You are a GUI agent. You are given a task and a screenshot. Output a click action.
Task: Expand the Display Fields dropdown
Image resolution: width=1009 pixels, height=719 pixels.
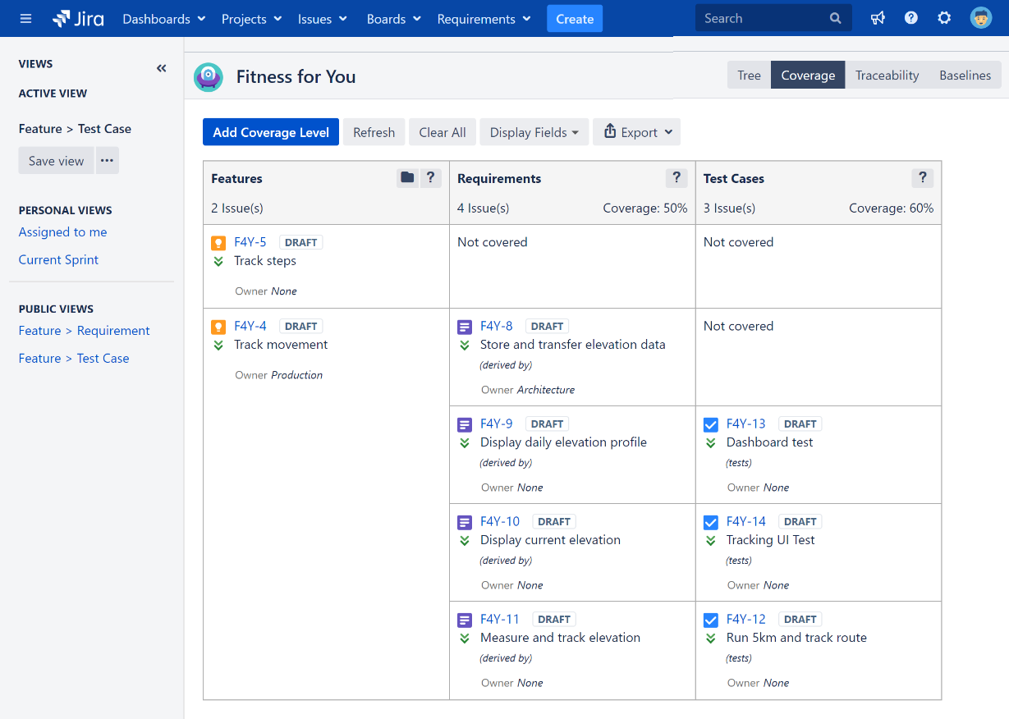(534, 132)
